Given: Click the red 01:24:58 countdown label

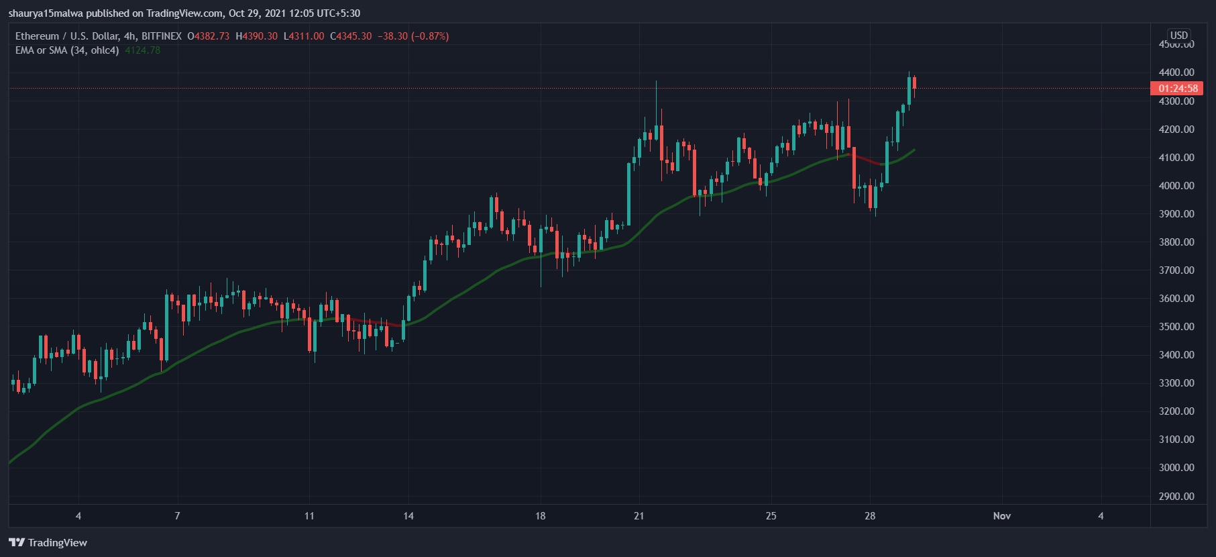Looking at the screenshot, I should pyautogui.click(x=1177, y=89).
